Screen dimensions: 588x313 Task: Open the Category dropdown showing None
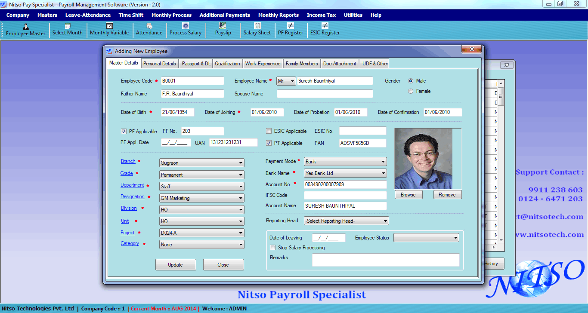click(201, 245)
